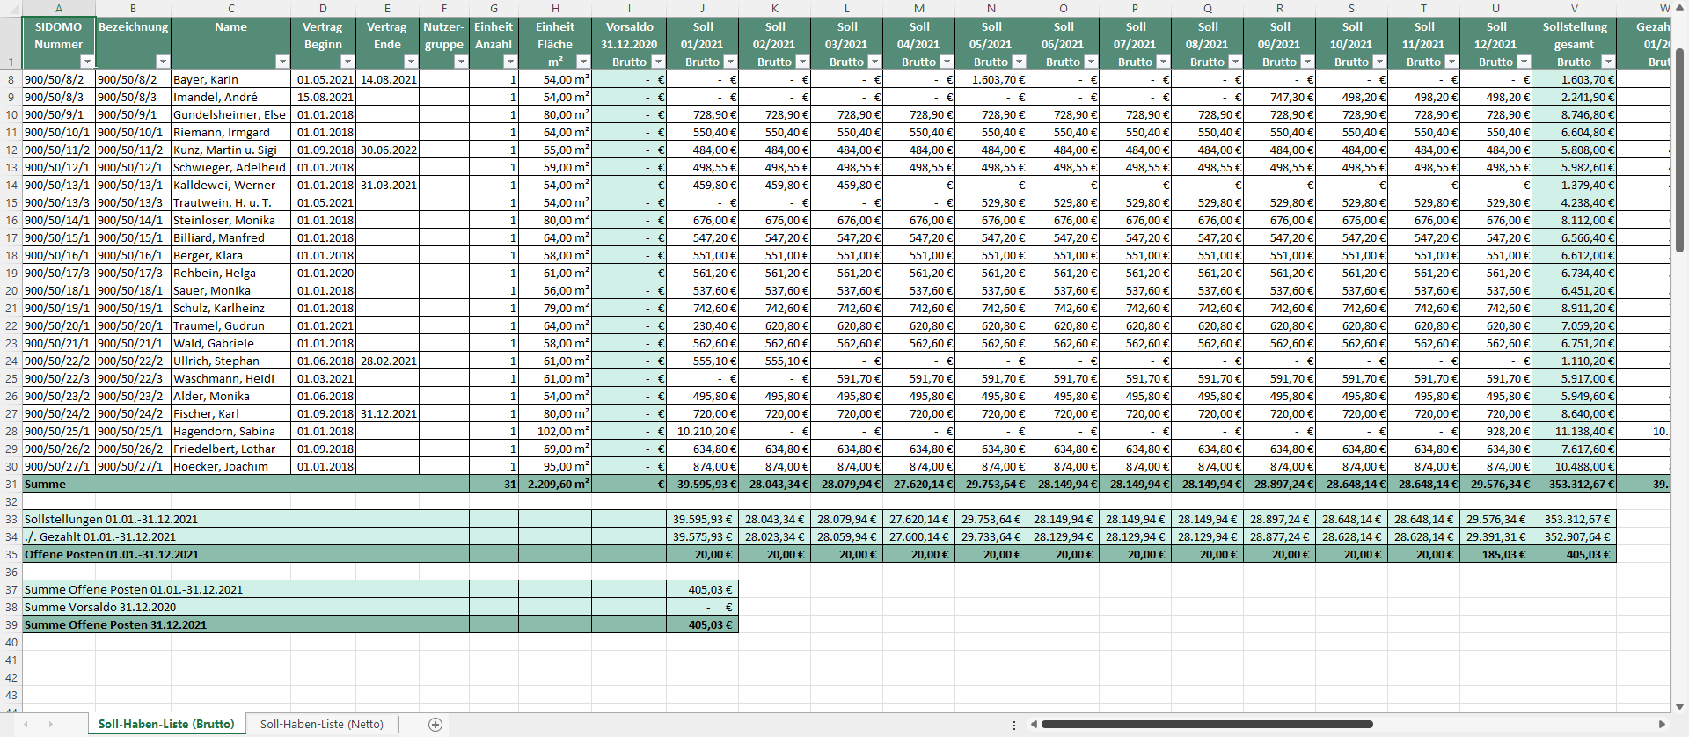
Task: Click the './. Gezahlt 01.01.-31.12.2021' label cell
Action: tap(245, 536)
